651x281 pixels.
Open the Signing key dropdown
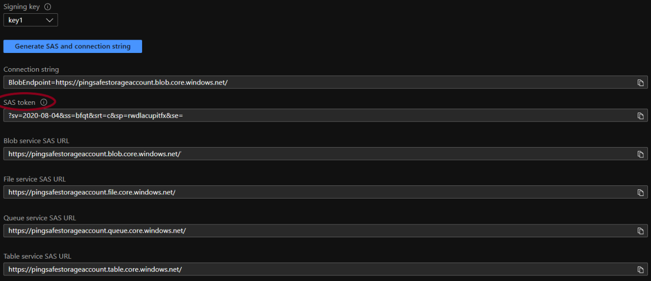31,20
